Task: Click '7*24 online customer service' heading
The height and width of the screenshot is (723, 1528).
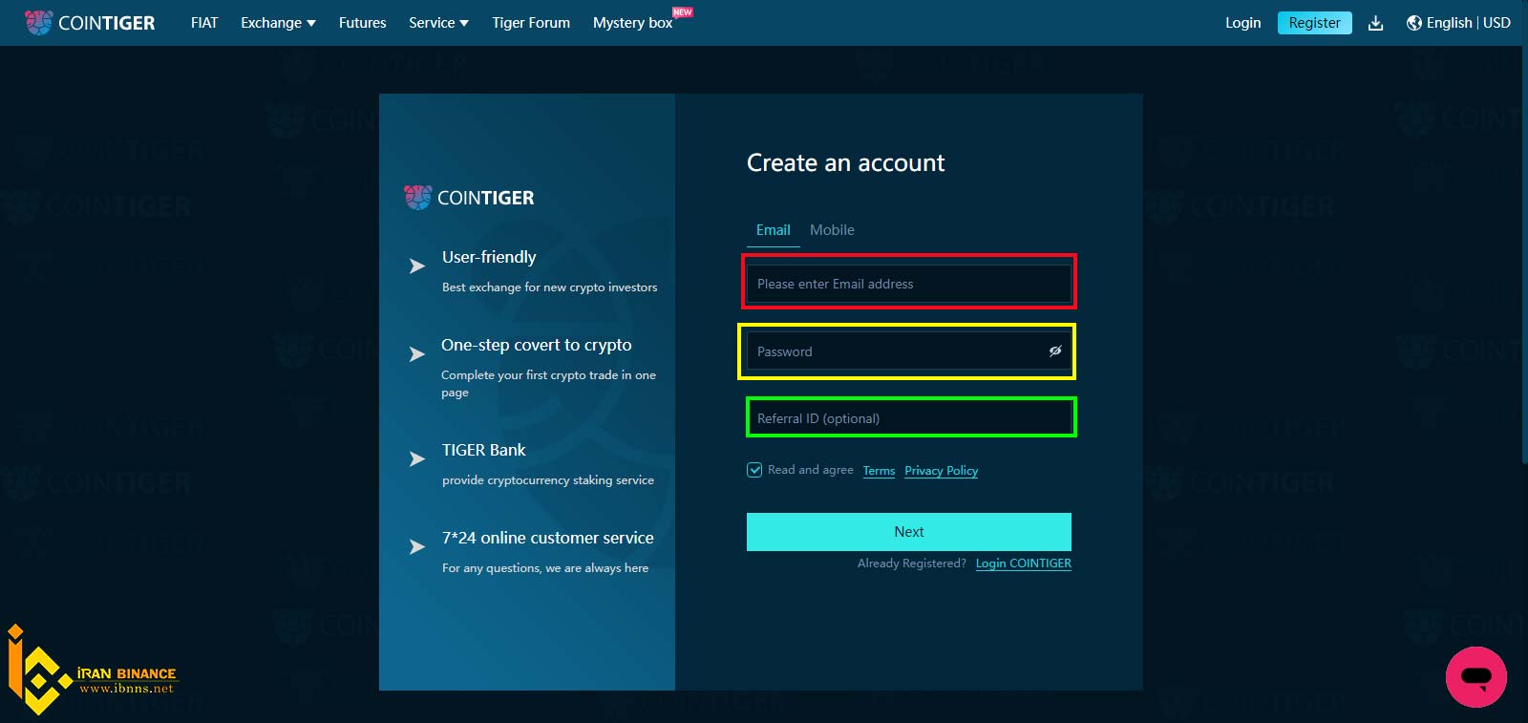Action: coord(548,538)
